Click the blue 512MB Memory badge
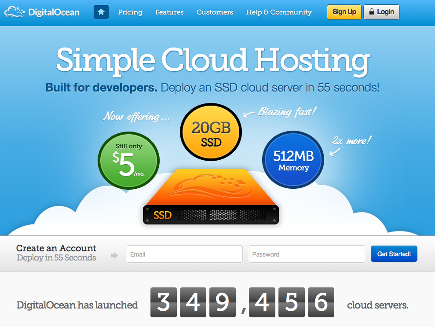 (293, 160)
